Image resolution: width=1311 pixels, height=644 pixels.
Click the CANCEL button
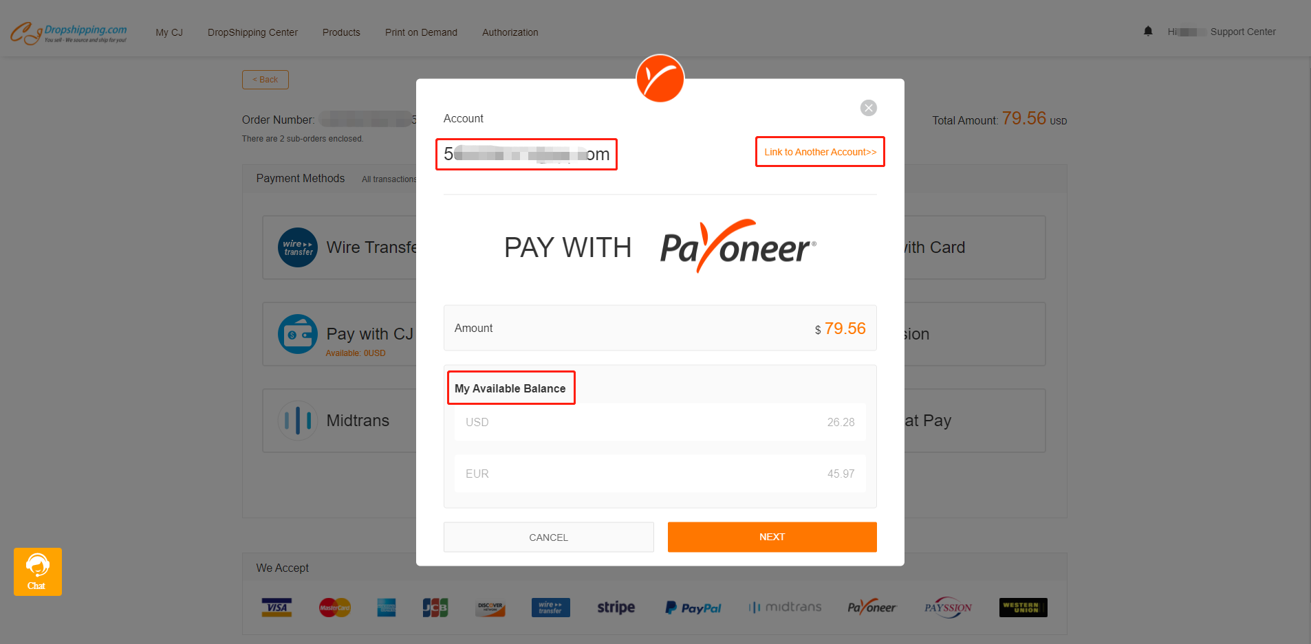click(x=549, y=537)
